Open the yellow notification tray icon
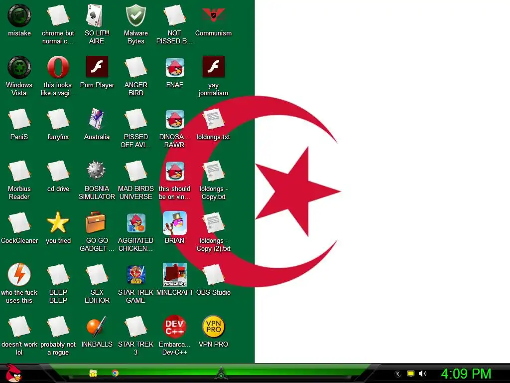The width and height of the screenshot is (510, 383). tap(411, 374)
